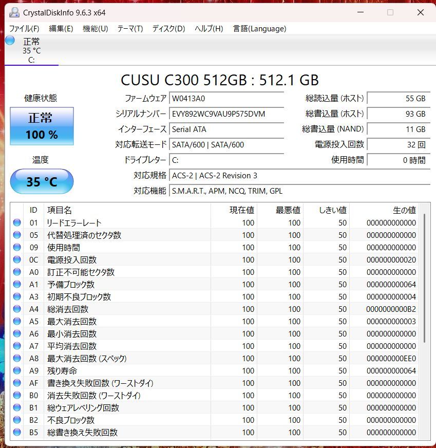
Task: Click the status orb for row B5 総書き換え失敗回数
Action: 17,432
